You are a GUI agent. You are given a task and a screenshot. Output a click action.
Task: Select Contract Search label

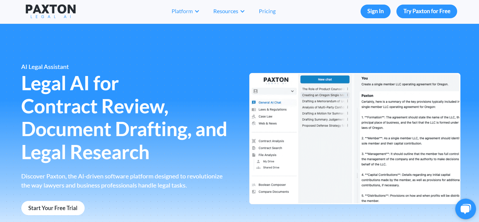(x=270, y=148)
